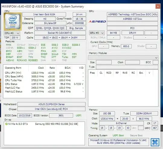Click the Mesh/LLC Status row

point(44,92)
